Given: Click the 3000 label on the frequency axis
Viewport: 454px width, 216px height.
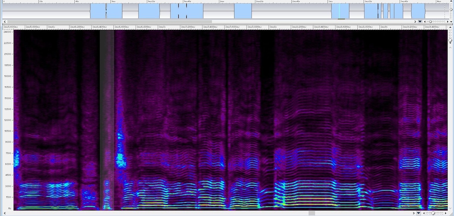Looking at the screenshot, I should pos(9,186).
